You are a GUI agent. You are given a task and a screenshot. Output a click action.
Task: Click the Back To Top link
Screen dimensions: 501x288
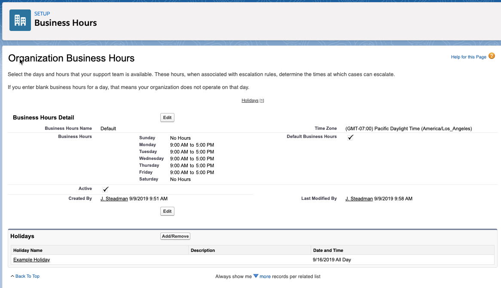[x=27, y=276]
